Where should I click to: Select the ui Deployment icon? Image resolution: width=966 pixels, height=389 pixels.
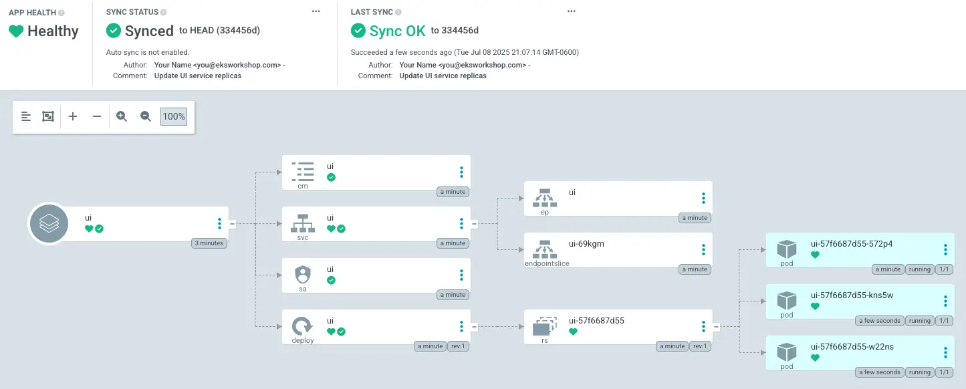(x=302, y=326)
